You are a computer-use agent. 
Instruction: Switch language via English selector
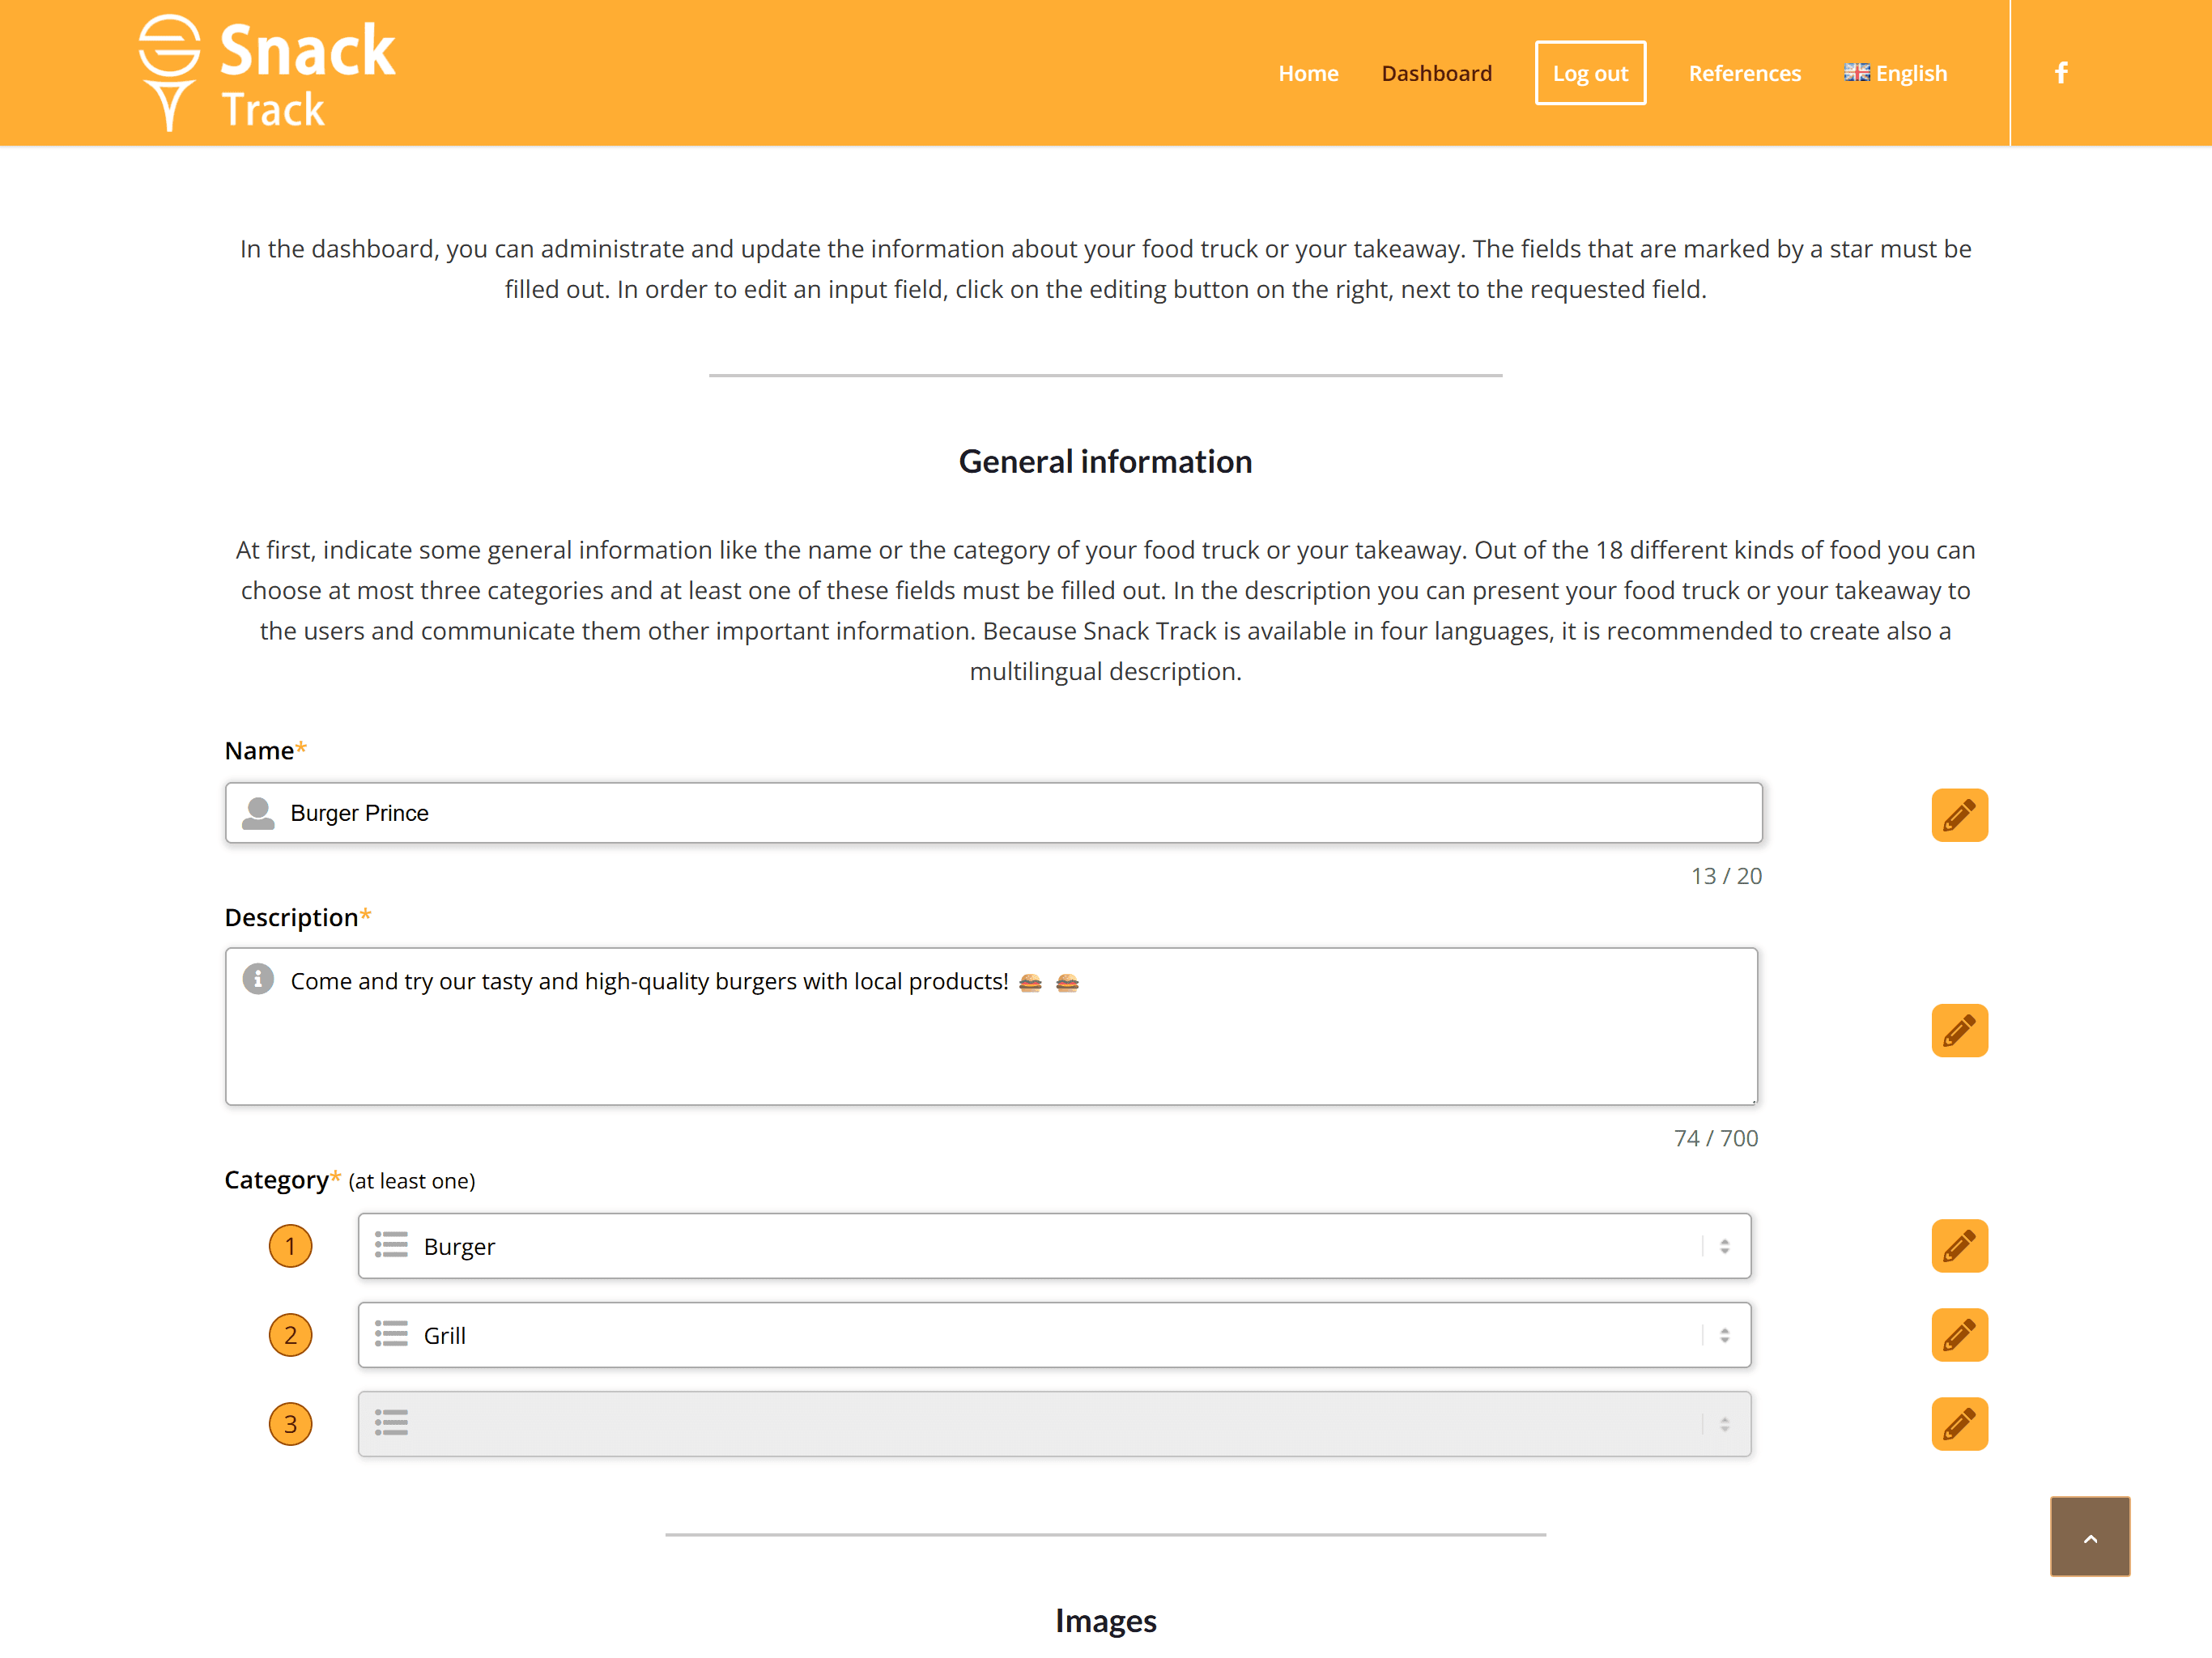coord(1895,73)
